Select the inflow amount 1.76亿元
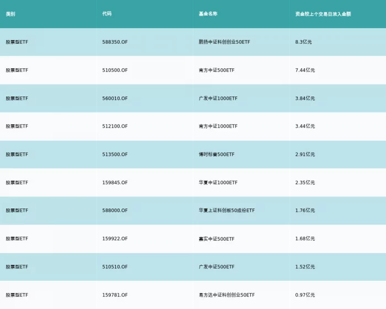Viewport: 386px width, 309px height. 305,210
